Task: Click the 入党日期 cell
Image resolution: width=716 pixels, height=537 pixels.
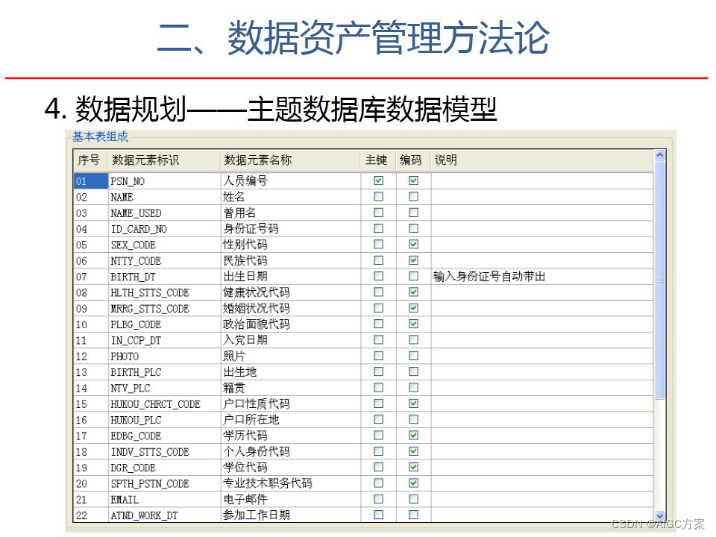Action: coord(290,340)
